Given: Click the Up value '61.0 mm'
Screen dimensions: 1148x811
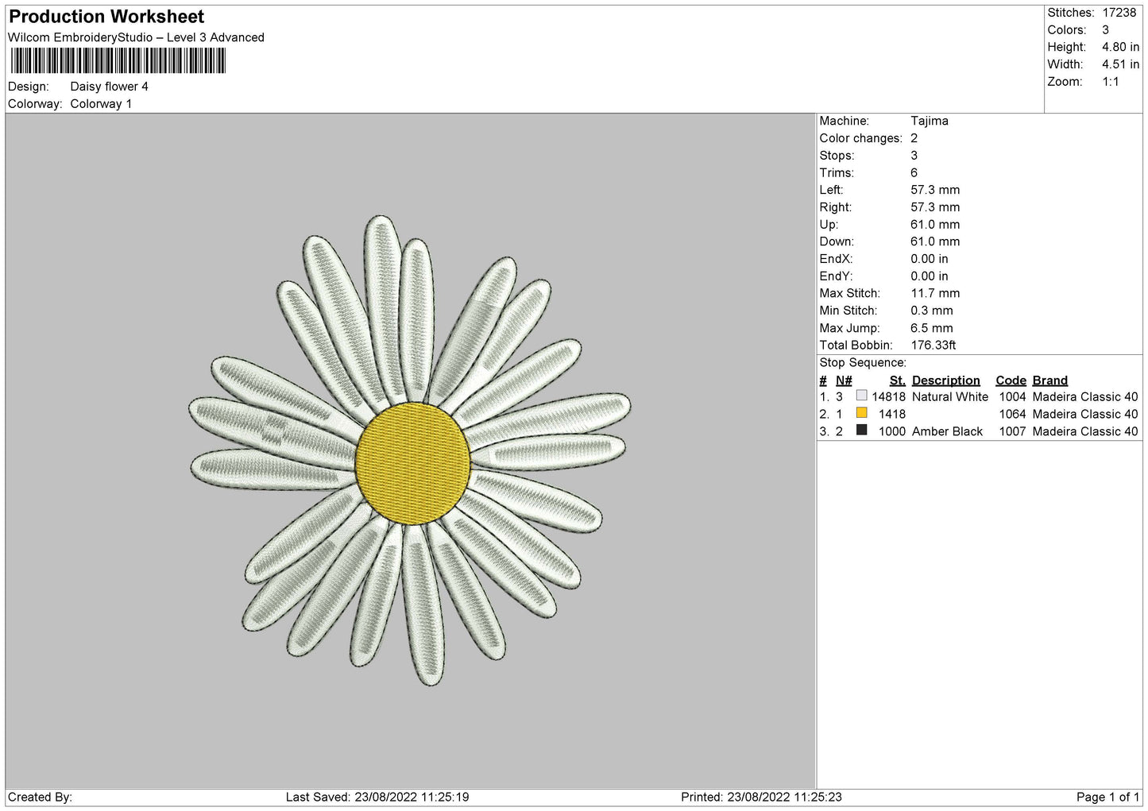Looking at the screenshot, I should coord(935,225).
